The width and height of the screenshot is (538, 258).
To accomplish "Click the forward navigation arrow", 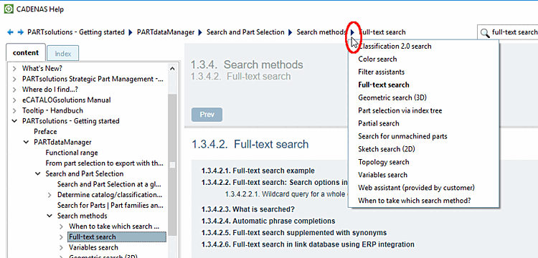I will click(21, 32).
